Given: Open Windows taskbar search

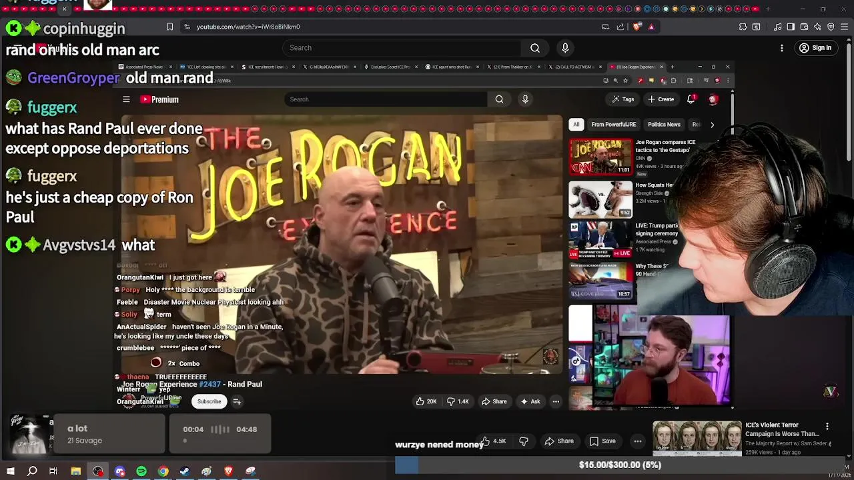Looking at the screenshot, I should (x=32, y=471).
